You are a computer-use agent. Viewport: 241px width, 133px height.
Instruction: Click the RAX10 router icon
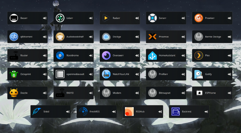point(60,93)
